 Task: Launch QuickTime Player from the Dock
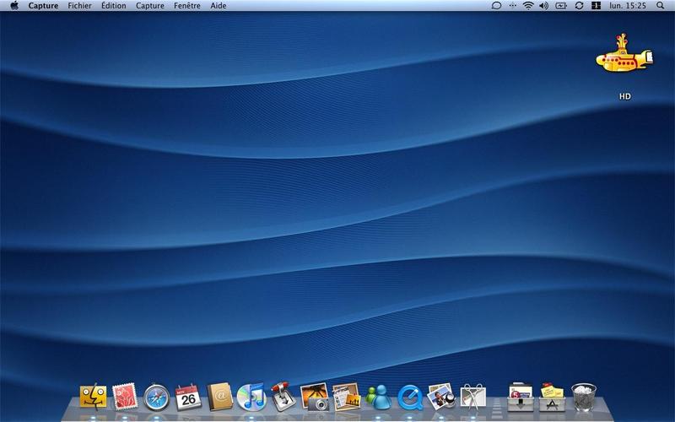click(x=410, y=397)
